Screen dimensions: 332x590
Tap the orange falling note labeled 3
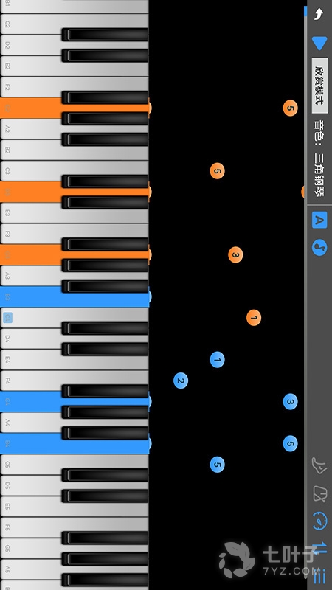tap(235, 254)
